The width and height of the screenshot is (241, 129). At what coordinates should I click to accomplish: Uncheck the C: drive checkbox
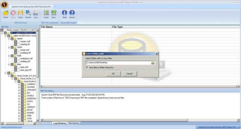pos(9,73)
